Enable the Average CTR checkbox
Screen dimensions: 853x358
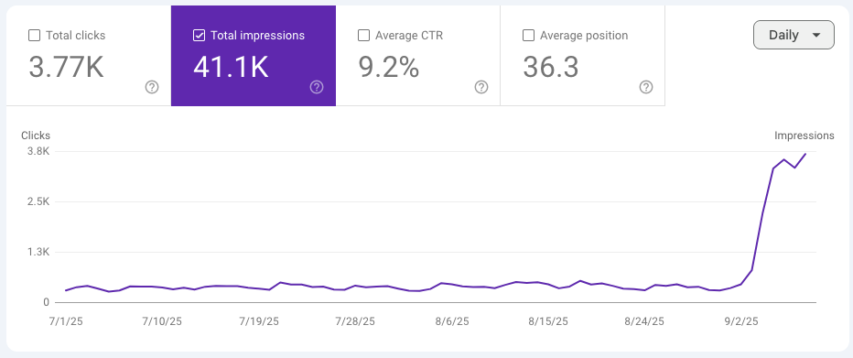(363, 36)
